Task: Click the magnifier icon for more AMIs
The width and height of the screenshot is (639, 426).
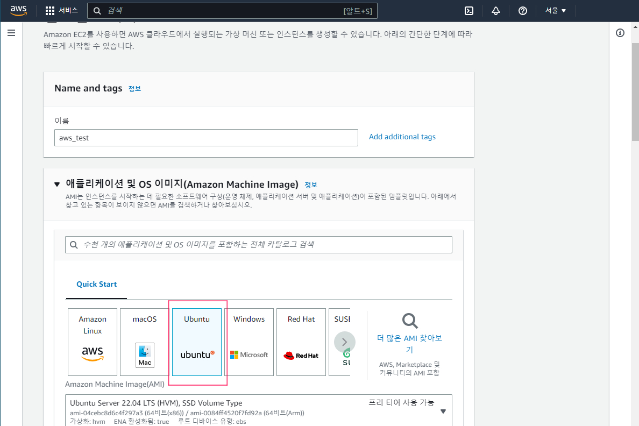Action: [x=409, y=321]
